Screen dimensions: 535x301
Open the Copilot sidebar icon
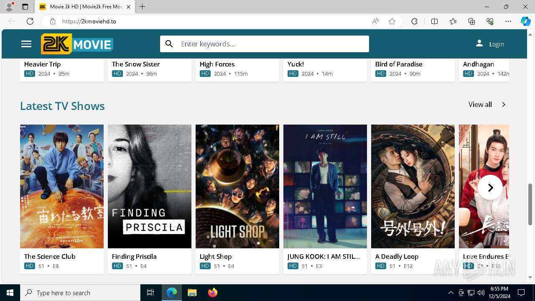(x=525, y=21)
